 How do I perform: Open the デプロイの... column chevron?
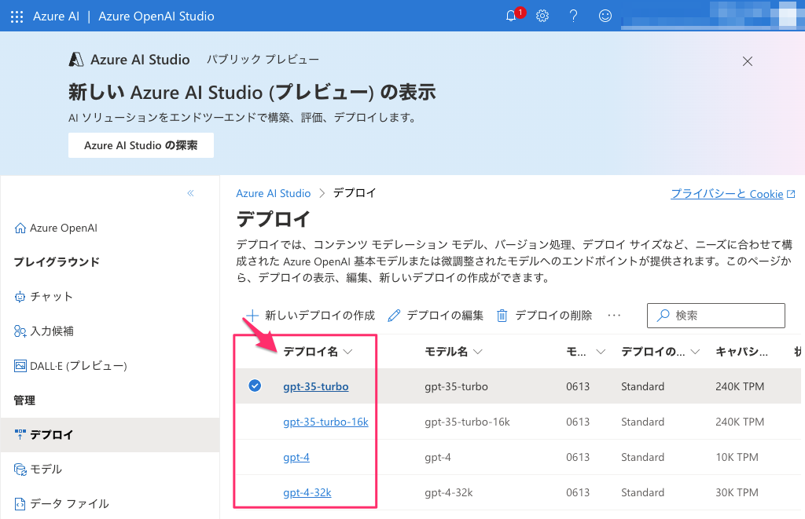(695, 352)
